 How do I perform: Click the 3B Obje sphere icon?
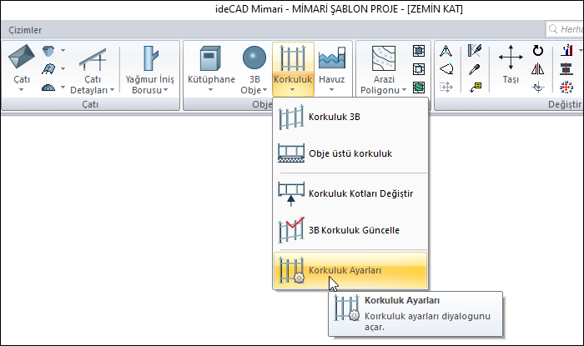[254, 58]
